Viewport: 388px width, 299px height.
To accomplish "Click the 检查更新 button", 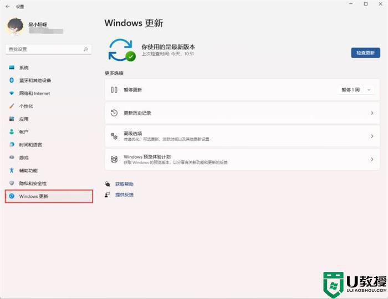I will click(x=365, y=53).
